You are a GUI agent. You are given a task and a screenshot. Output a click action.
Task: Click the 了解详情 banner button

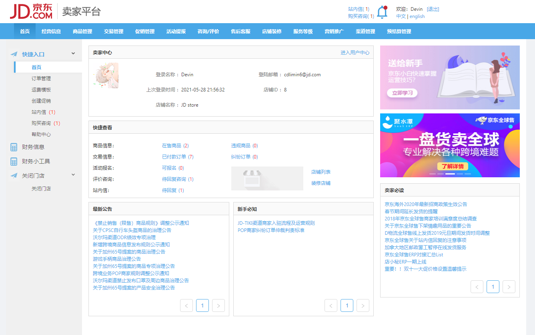(453, 166)
